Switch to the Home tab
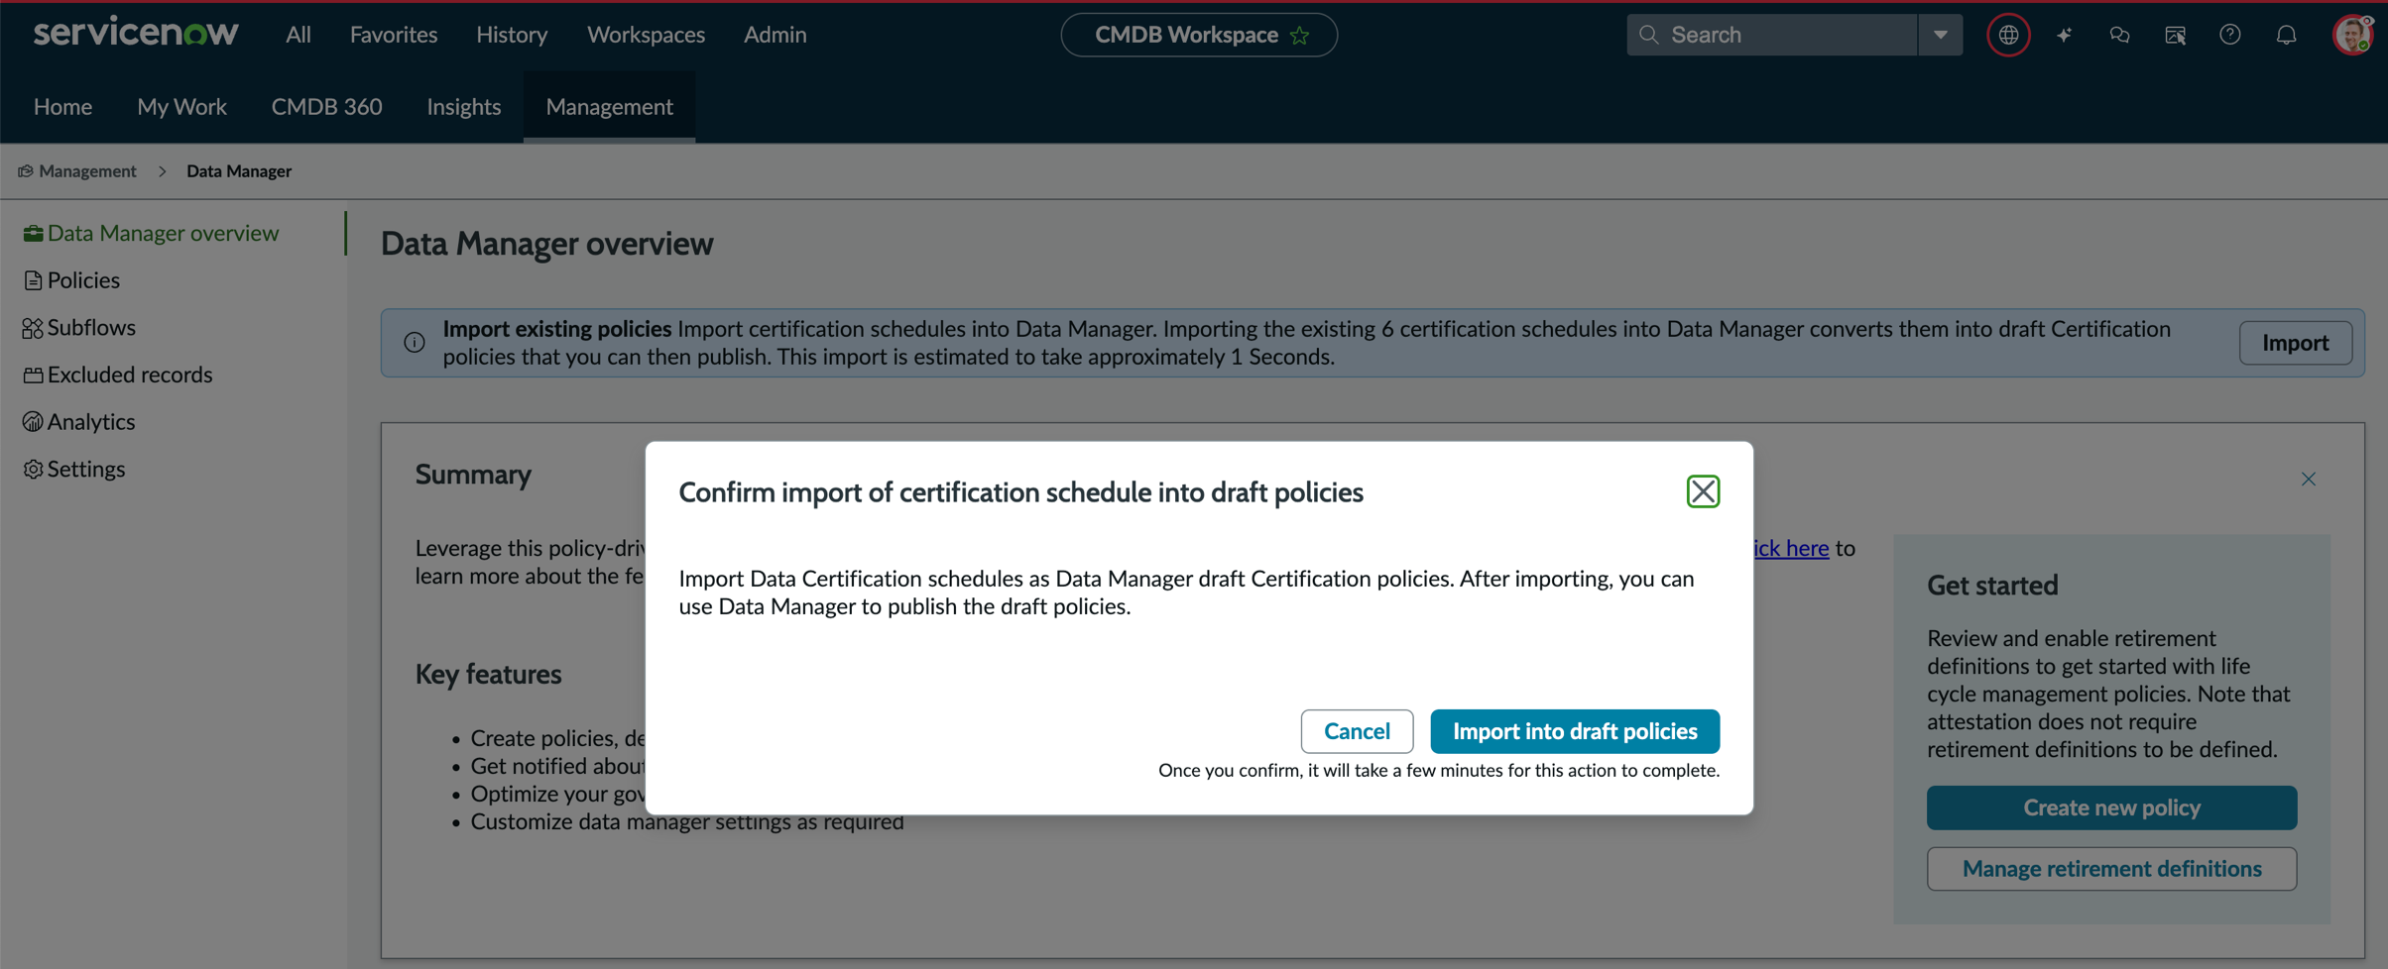This screenshot has height=969, width=2388. pos(62,106)
